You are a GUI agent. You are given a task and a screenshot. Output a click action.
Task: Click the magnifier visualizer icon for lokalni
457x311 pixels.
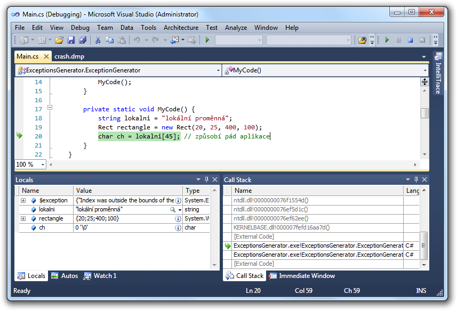(x=173, y=209)
